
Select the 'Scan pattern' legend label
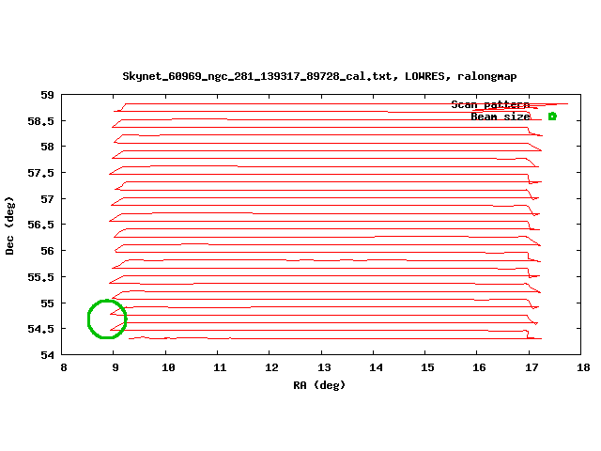490,104
